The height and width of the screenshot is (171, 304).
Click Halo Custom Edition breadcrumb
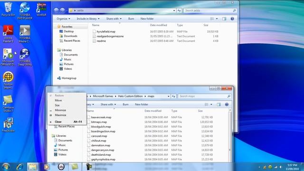[130, 96]
